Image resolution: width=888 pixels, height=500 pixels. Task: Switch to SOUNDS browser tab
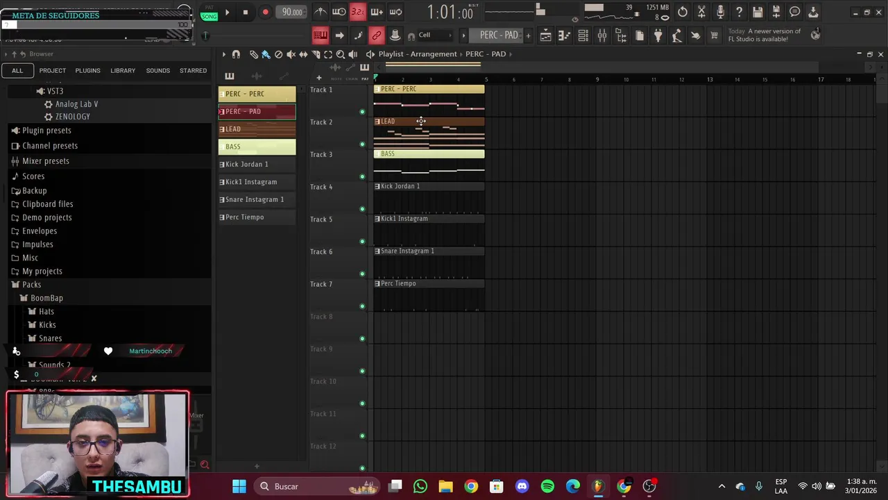click(158, 70)
